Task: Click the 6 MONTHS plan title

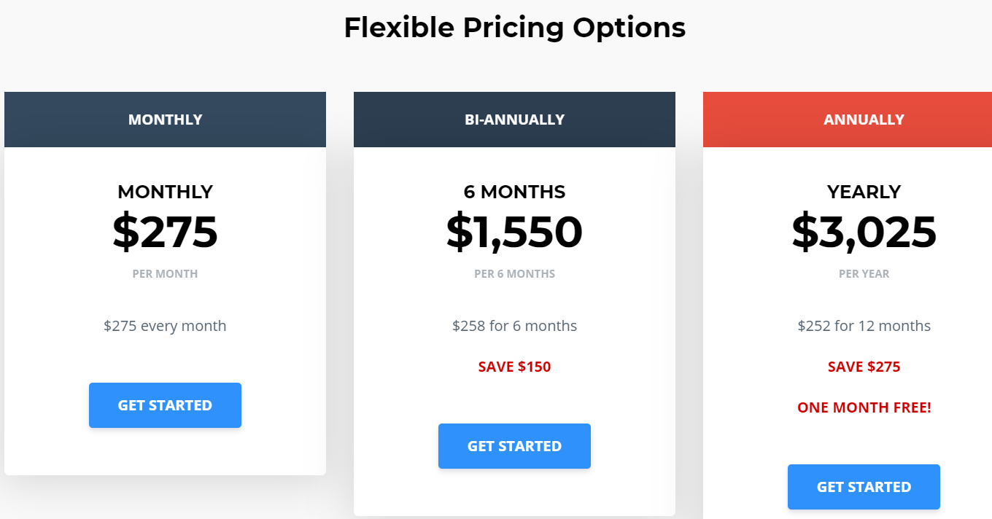Action: tap(514, 192)
